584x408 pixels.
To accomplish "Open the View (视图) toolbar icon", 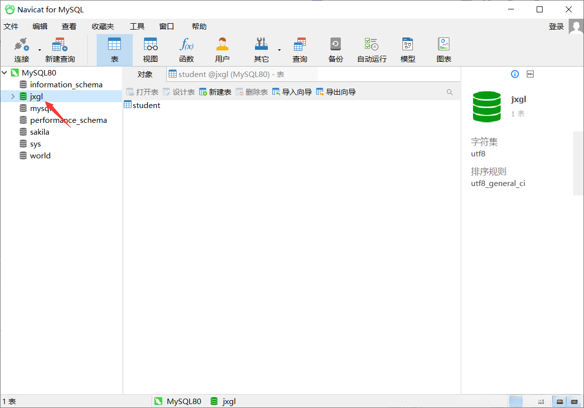I will click(x=150, y=50).
